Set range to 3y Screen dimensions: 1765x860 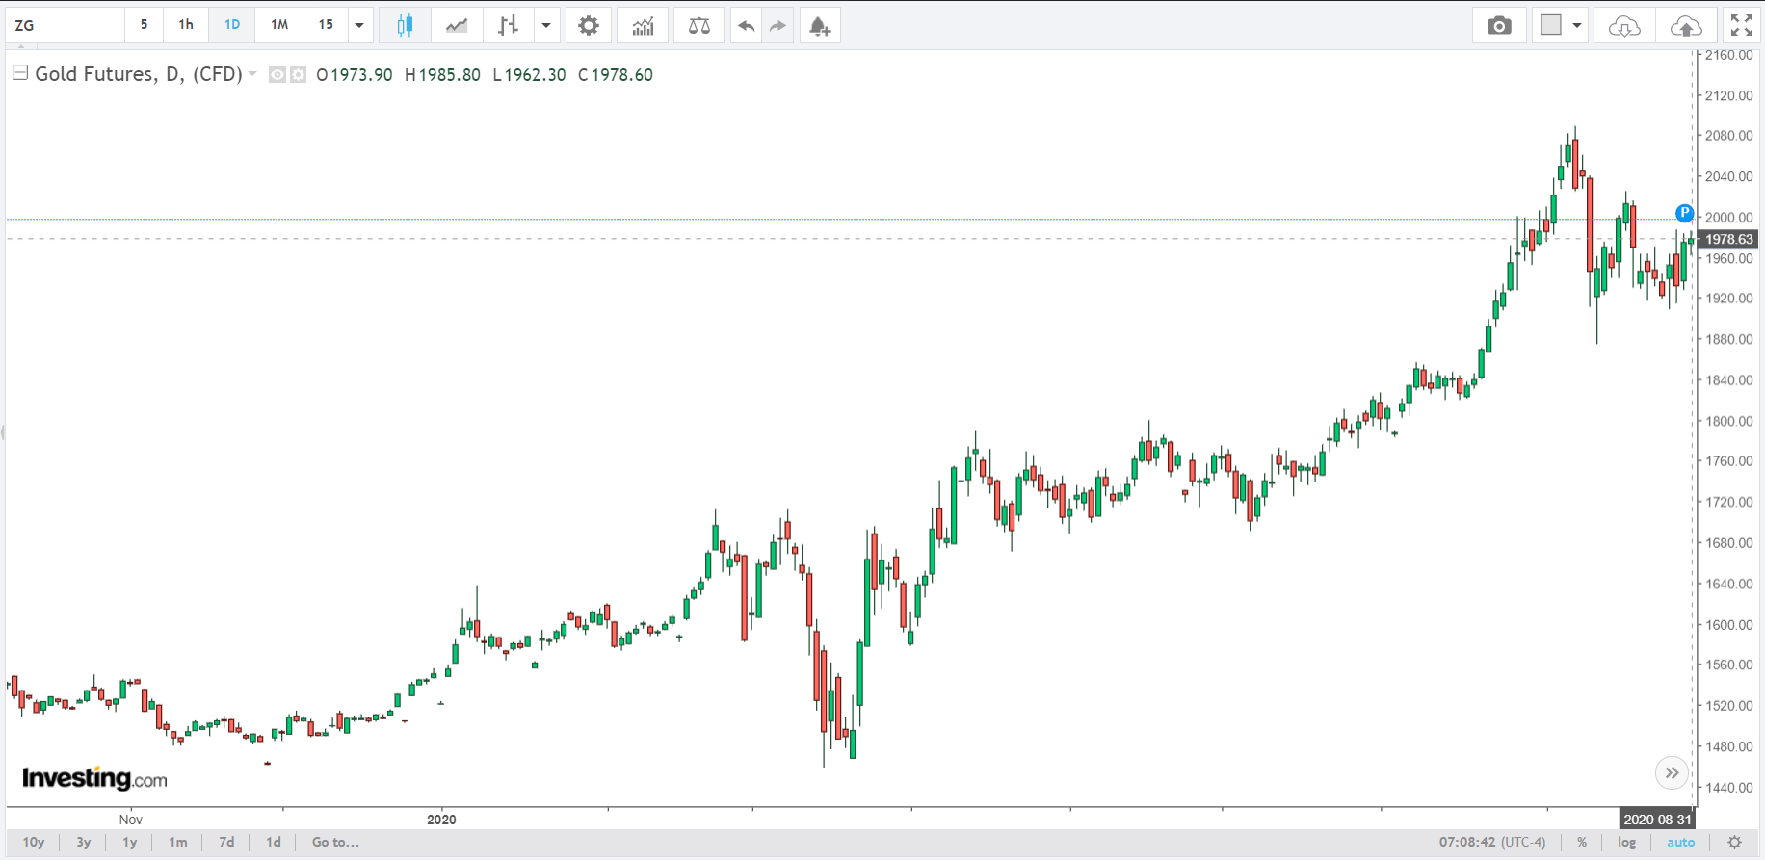click(x=84, y=843)
